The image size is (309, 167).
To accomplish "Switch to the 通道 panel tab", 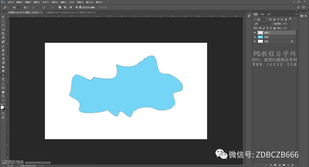I will click(262, 14).
